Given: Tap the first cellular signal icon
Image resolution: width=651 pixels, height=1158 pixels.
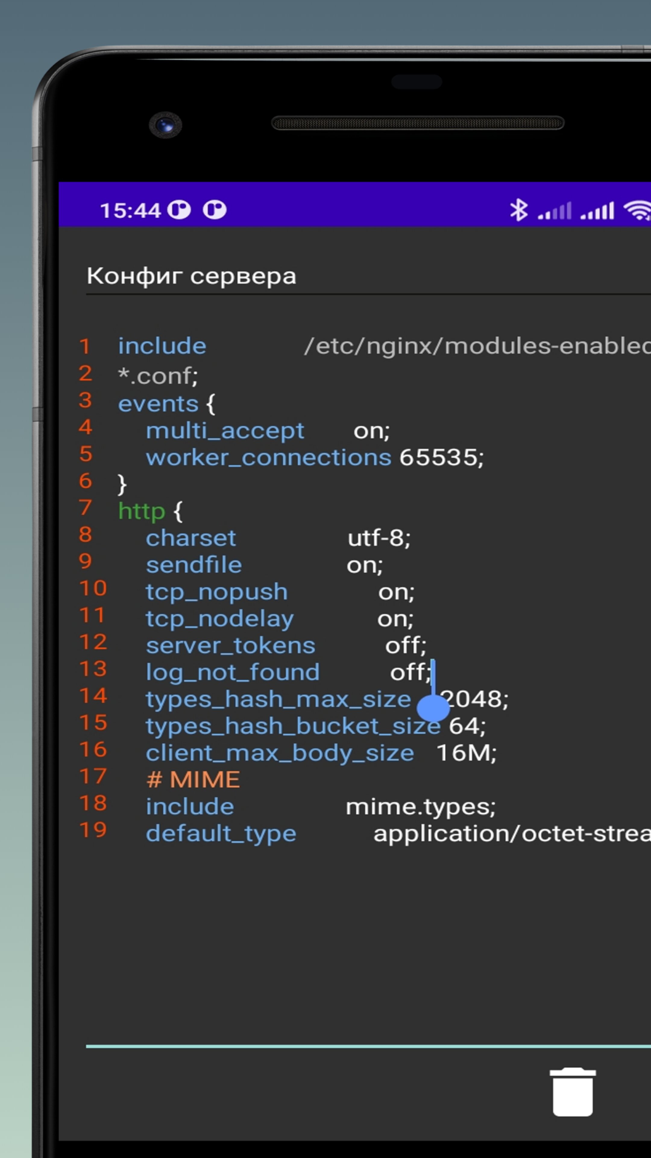Looking at the screenshot, I should point(555,210).
